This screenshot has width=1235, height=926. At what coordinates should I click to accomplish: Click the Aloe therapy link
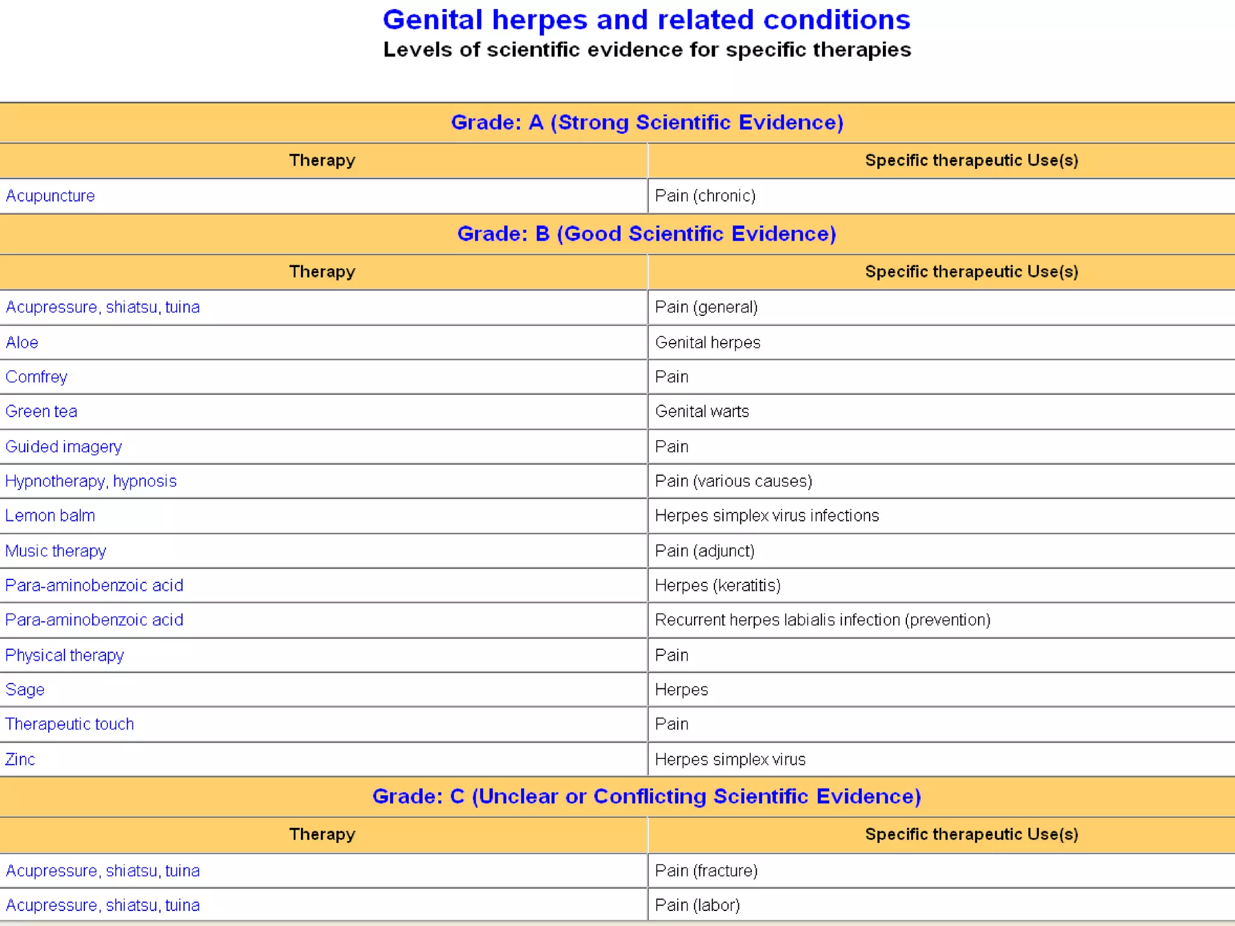pyautogui.click(x=22, y=342)
